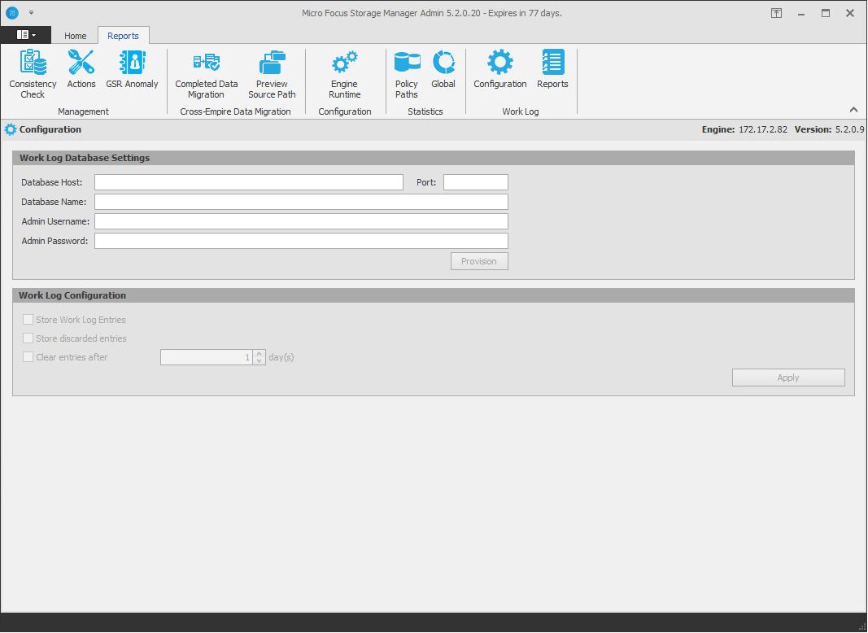The image size is (868, 633).
Task: Click in the Database Name field
Action: click(x=301, y=202)
